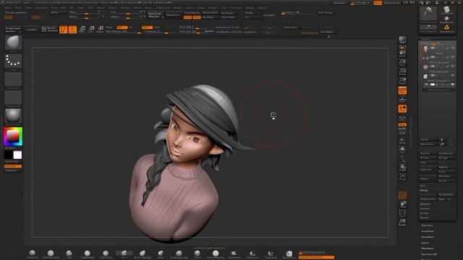Run BPR render from right shelf
The image size is (463, 260).
pos(402,40)
